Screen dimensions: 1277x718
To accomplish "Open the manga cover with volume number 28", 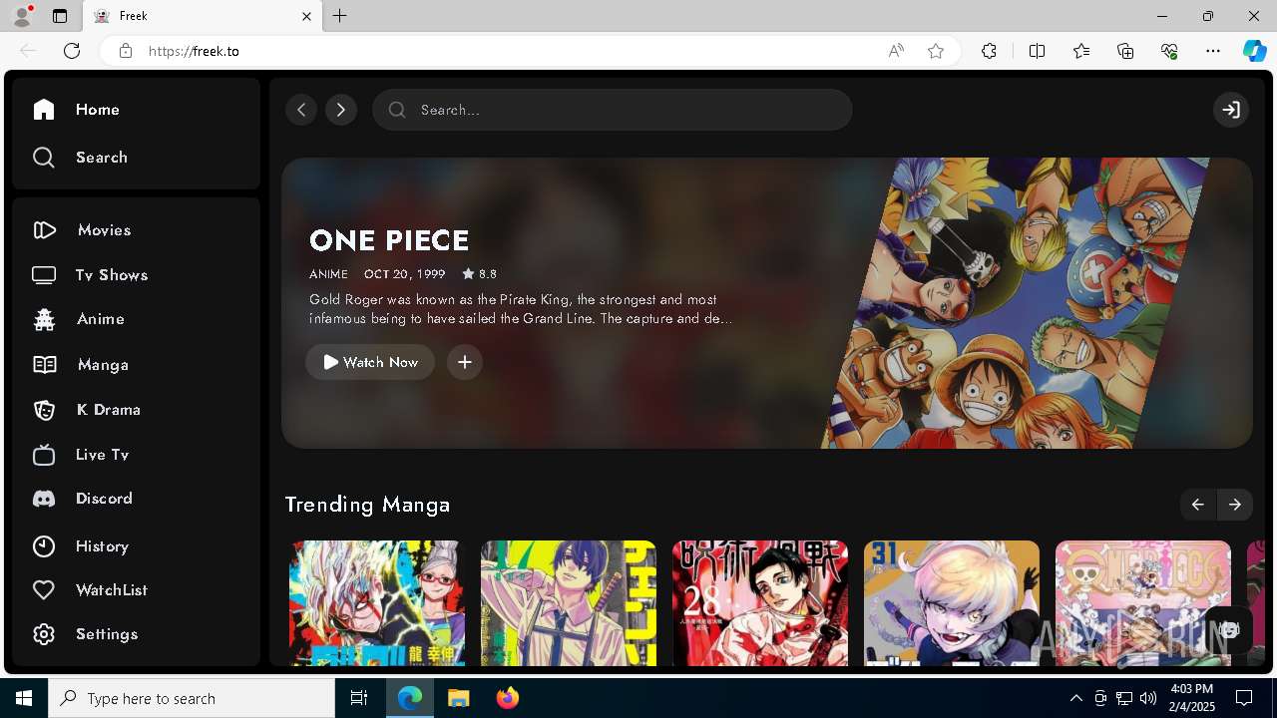I will (x=760, y=603).
